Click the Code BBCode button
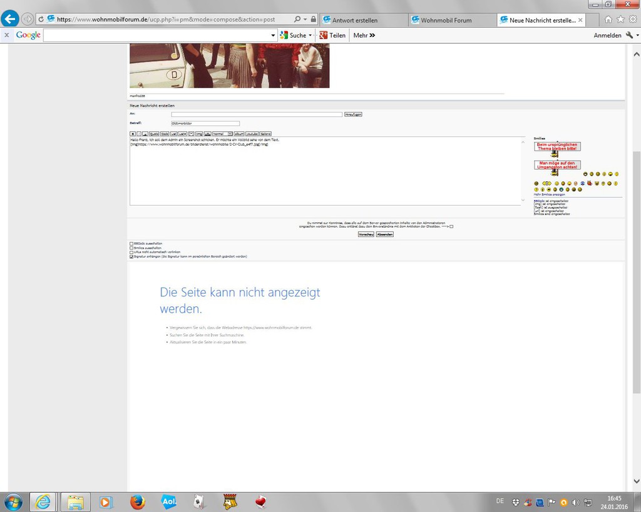 point(165,134)
